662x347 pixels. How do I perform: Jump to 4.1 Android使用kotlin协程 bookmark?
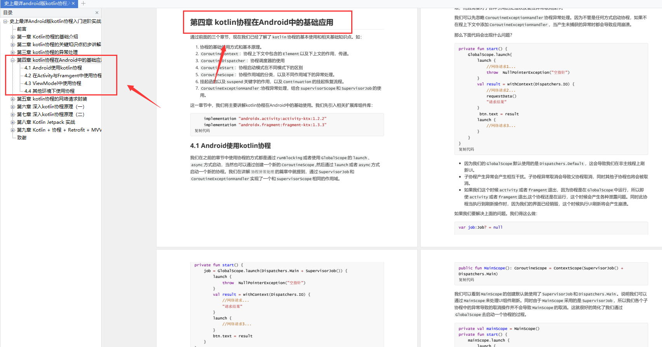point(53,68)
